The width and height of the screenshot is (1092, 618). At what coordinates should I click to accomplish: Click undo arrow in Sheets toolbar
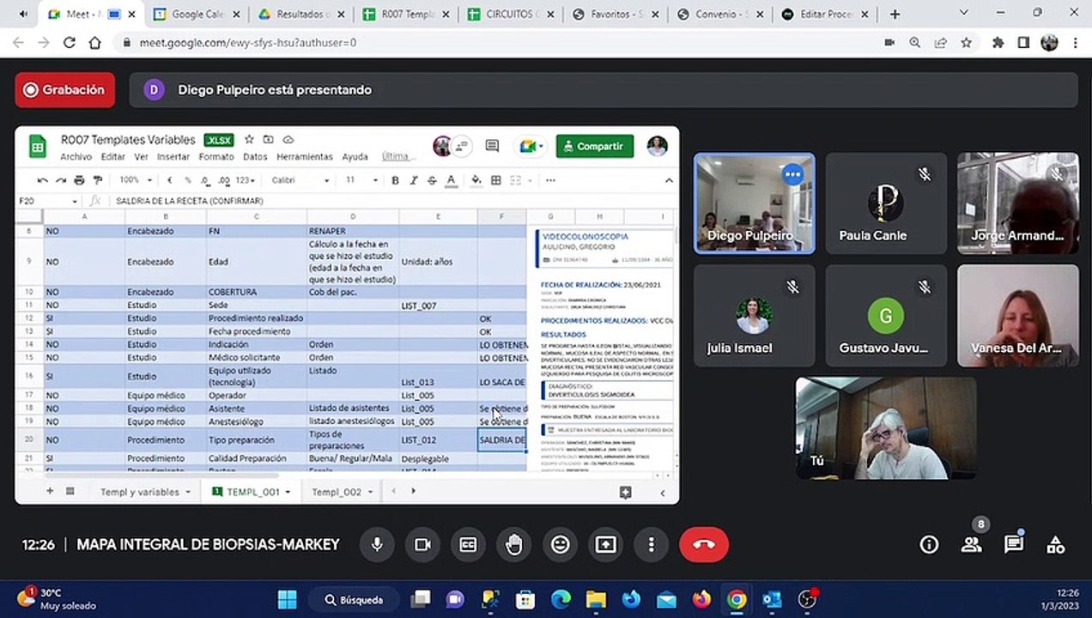(43, 180)
